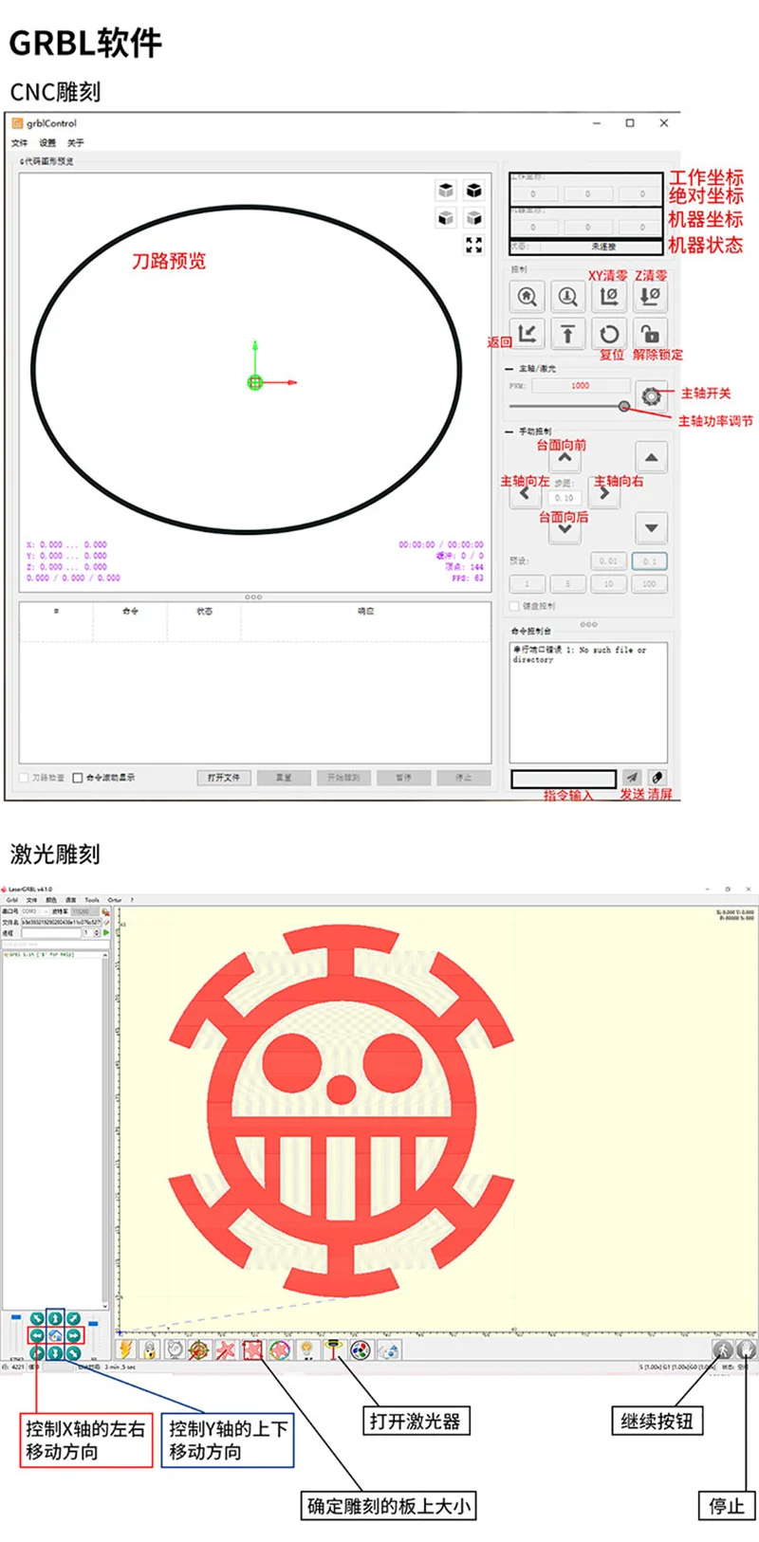Open the COM port dropdown in LaserGRBL
This screenshot has height=1542, width=759.
(x=35, y=911)
